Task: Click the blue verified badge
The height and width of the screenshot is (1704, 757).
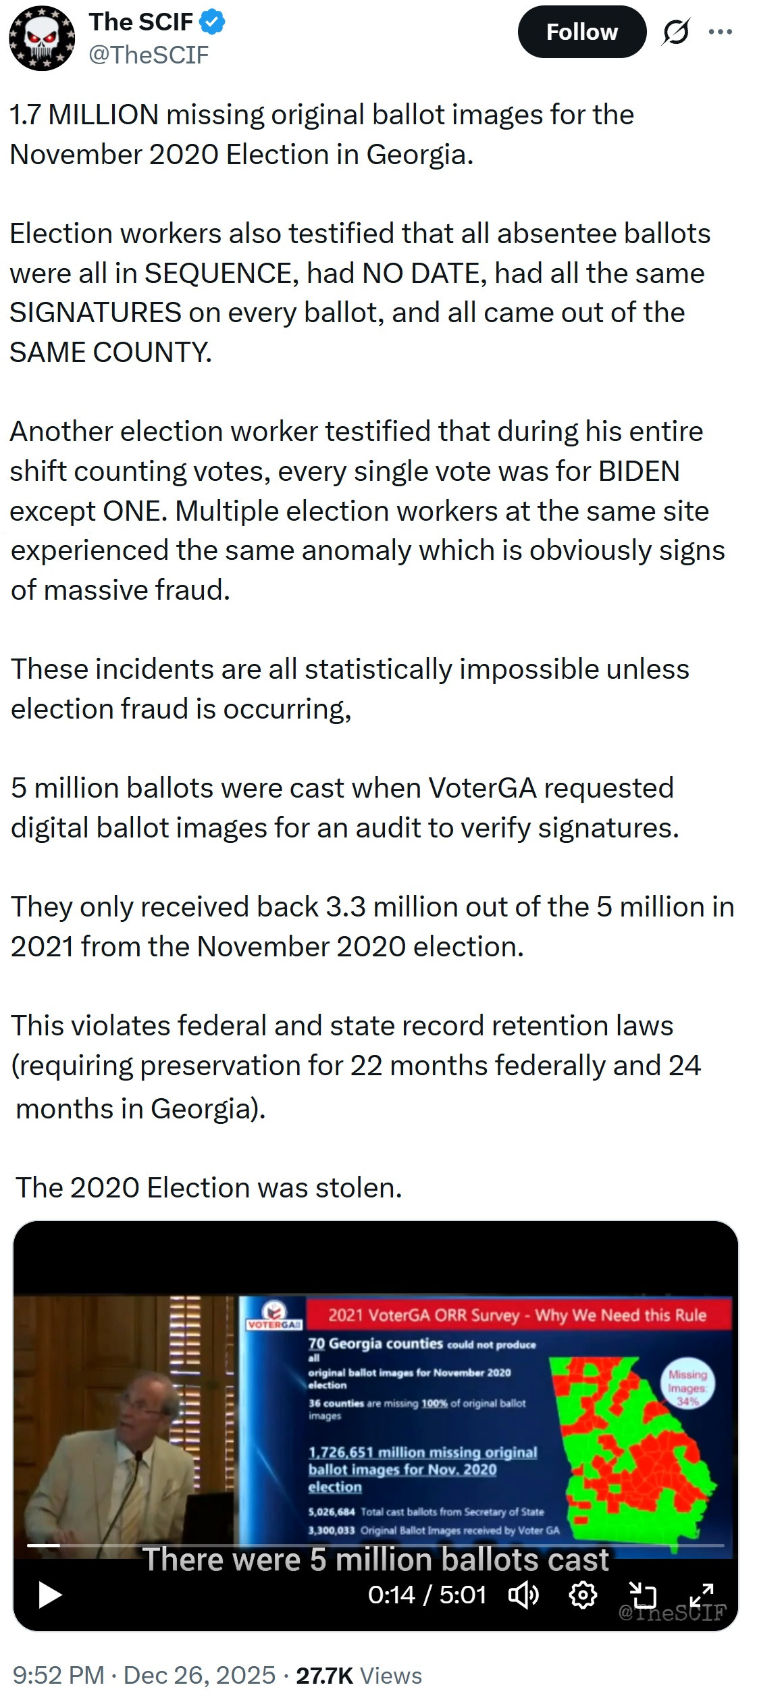Action: pos(213,22)
